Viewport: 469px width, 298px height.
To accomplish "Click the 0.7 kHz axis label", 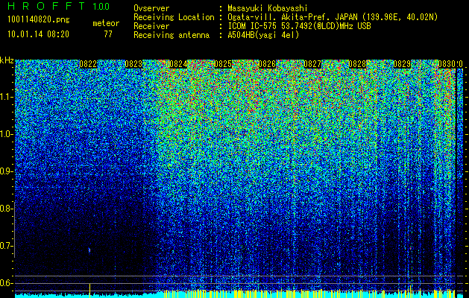I will (x=7, y=246).
